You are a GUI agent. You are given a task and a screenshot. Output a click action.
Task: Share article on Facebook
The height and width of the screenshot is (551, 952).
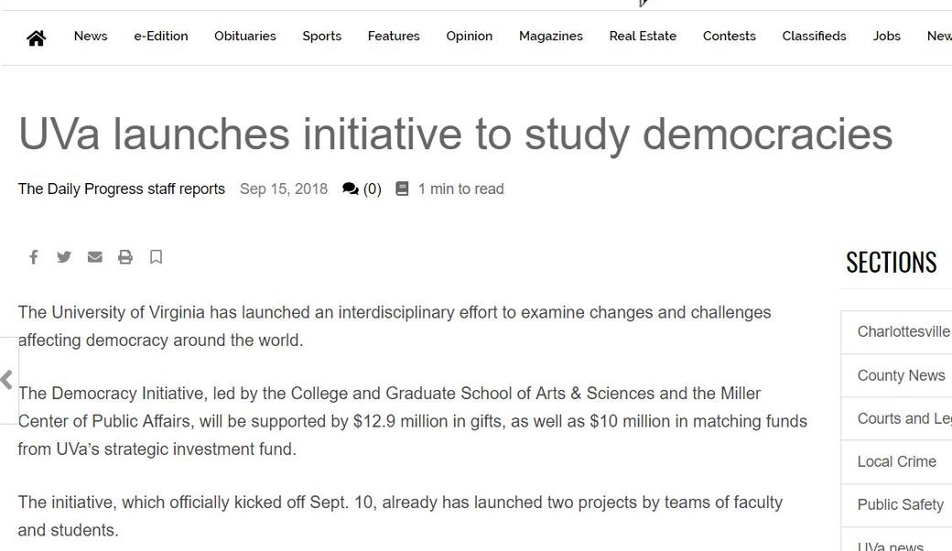34,257
